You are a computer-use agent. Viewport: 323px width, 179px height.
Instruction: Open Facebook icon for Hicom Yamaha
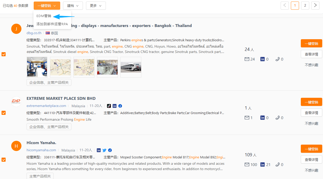point(110,150)
